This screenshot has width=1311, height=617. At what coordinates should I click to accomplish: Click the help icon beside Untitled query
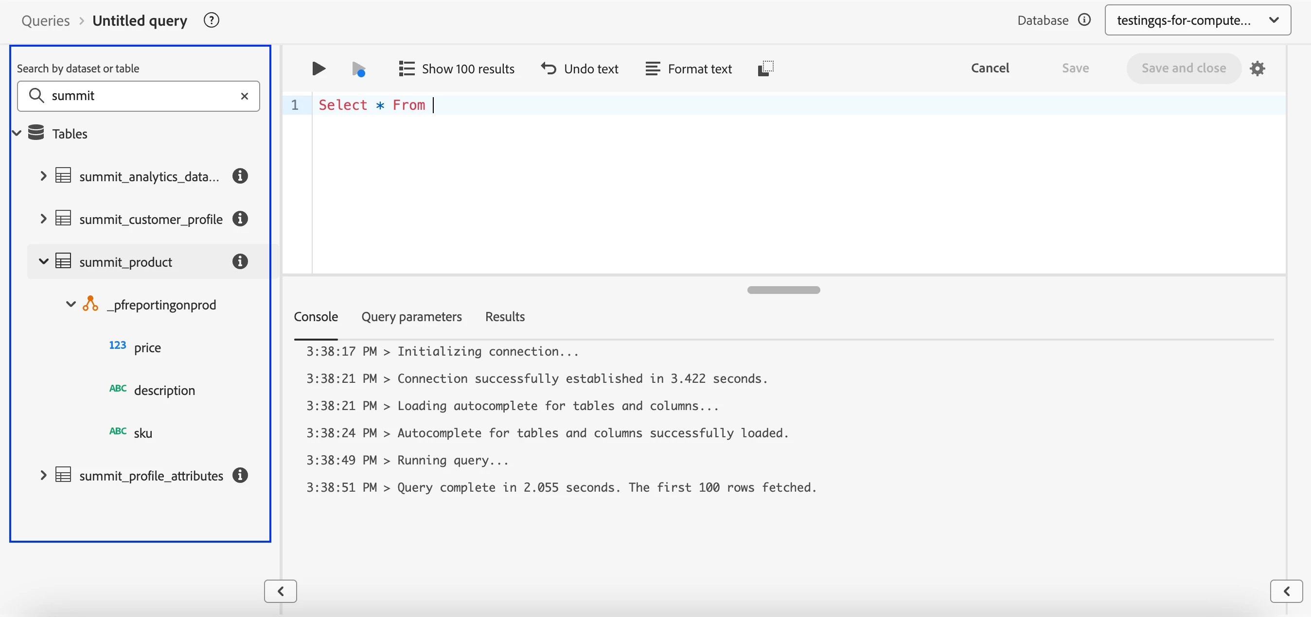click(x=211, y=20)
